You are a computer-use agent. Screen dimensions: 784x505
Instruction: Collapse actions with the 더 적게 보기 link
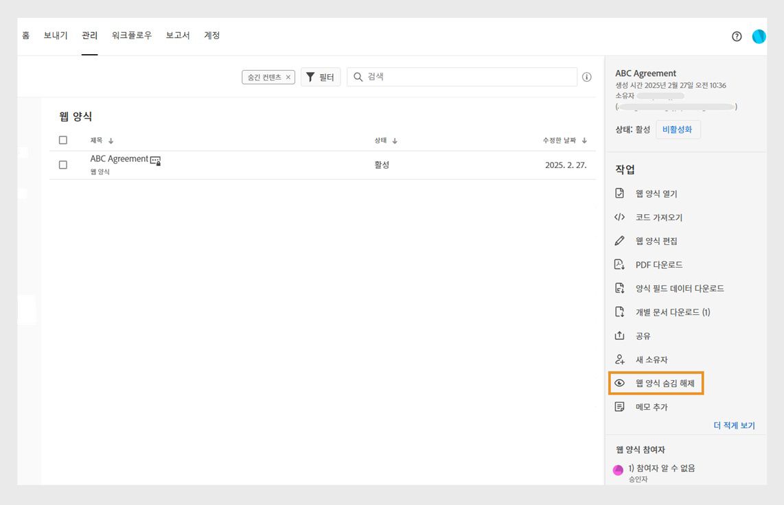734,425
